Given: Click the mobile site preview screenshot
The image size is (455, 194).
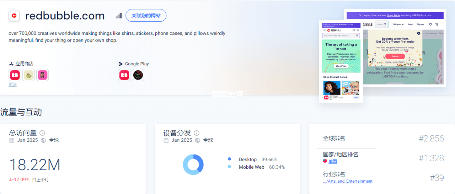Looking at the screenshot, I should click(341, 61).
